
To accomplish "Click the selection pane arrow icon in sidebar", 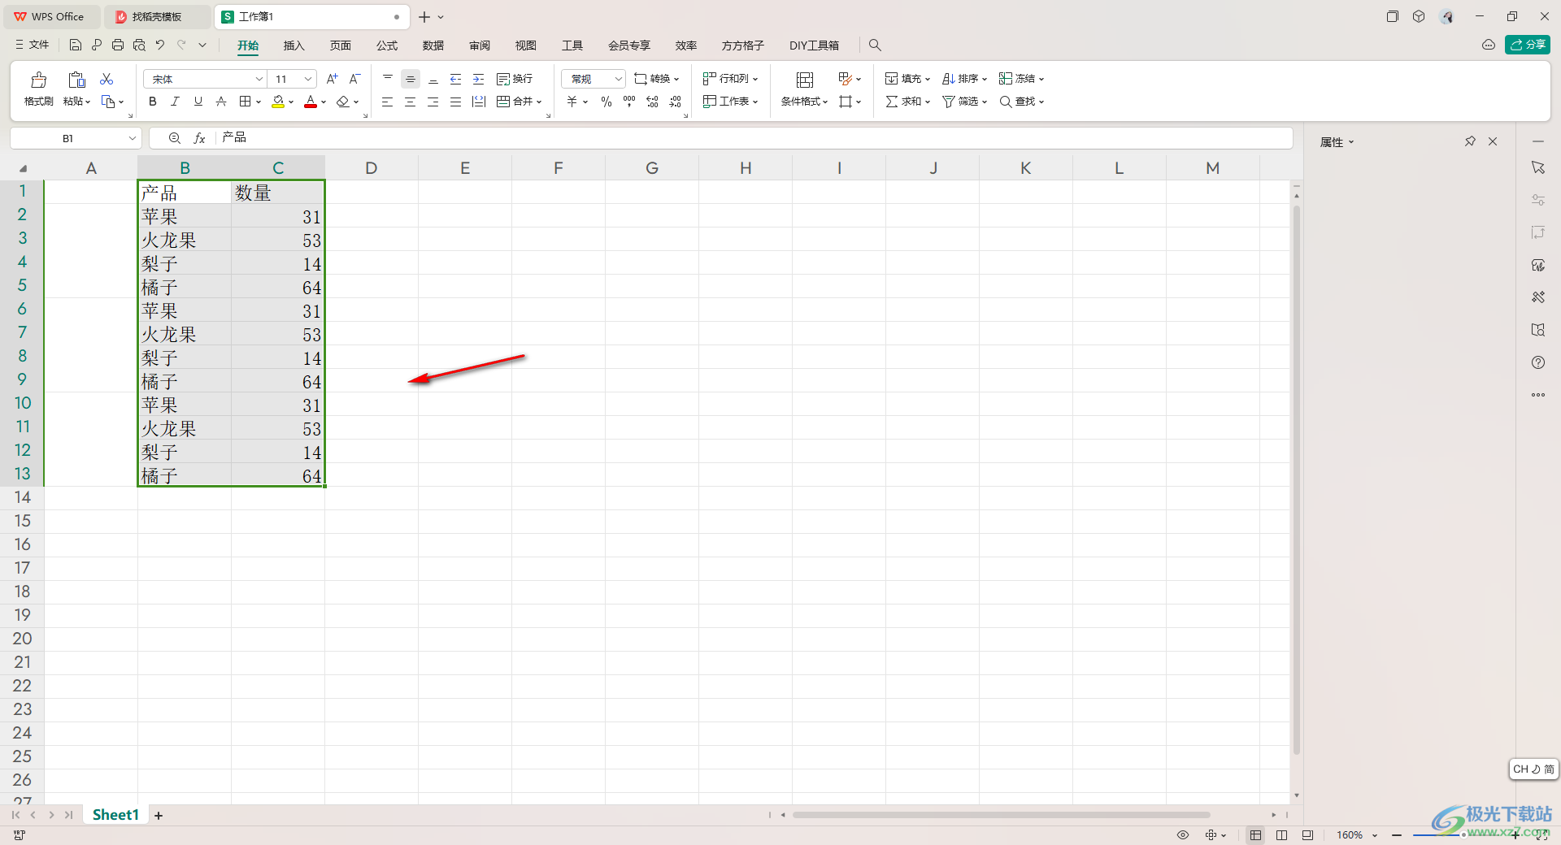I will (x=1538, y=167).
